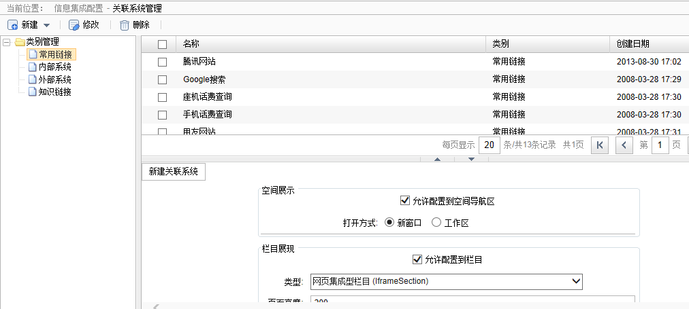
Task: Click the 删除 trash icon
Action: coord(125,25)
